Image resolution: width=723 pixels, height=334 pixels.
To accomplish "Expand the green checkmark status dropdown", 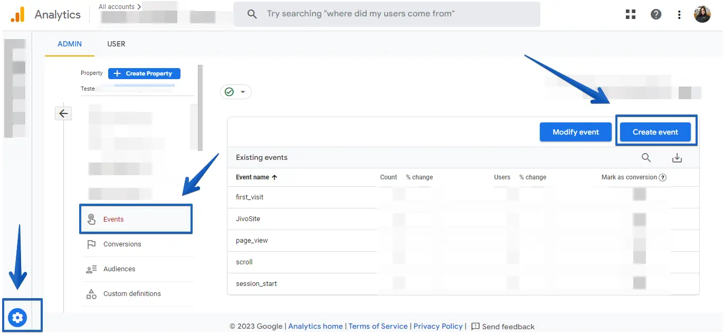I will click(235, 92).
